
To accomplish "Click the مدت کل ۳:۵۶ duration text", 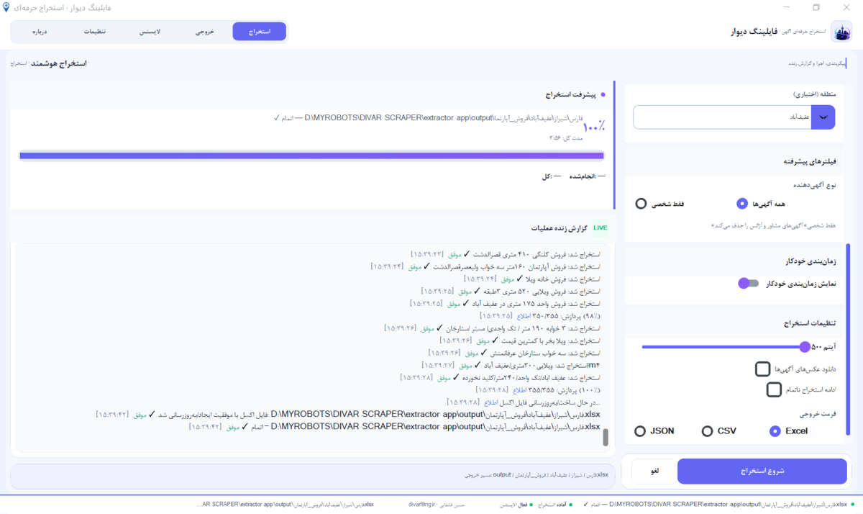I will [x=566, y=137].
